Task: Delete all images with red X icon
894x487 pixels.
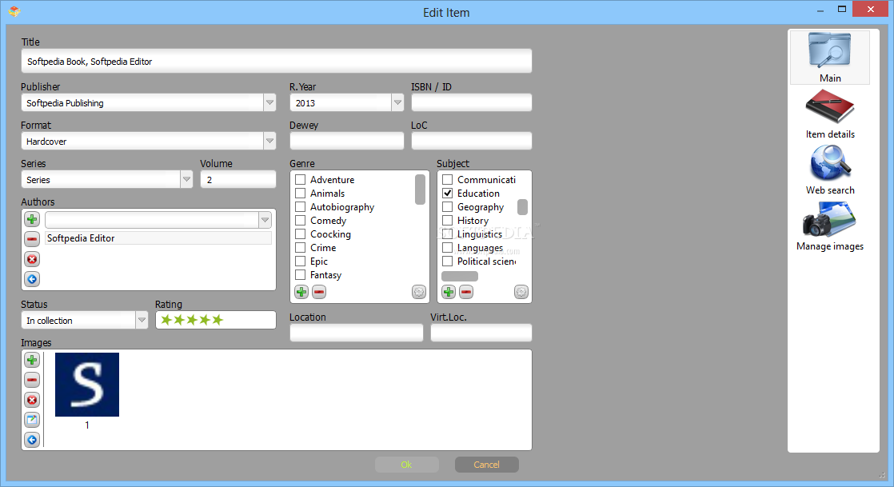Action: (32, 400)
